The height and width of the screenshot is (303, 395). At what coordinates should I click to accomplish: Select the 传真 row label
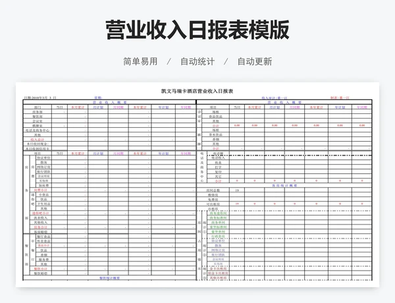tap(218, 163)
